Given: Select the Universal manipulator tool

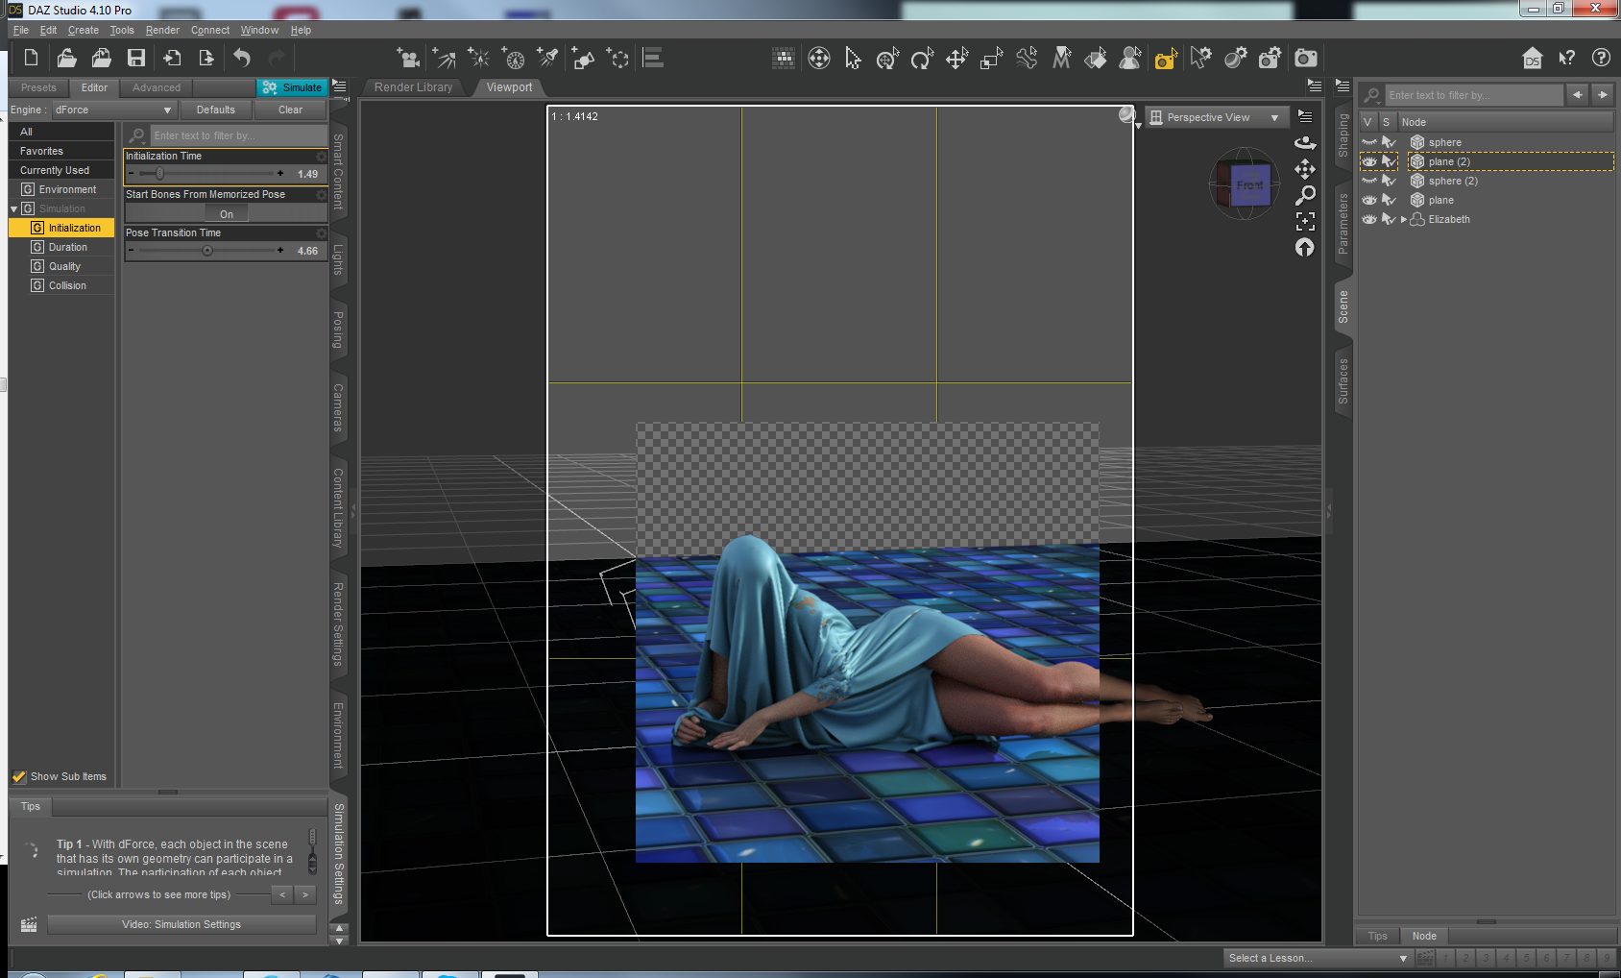Looking at the screenshot, I should coord(887,59).
